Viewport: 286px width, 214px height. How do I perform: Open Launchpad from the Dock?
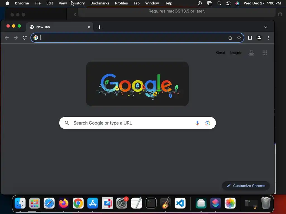coord(35,203)
